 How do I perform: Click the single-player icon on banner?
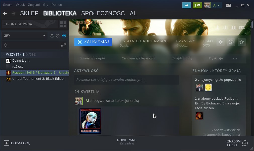pyautogui.click(x=218, y=28)
